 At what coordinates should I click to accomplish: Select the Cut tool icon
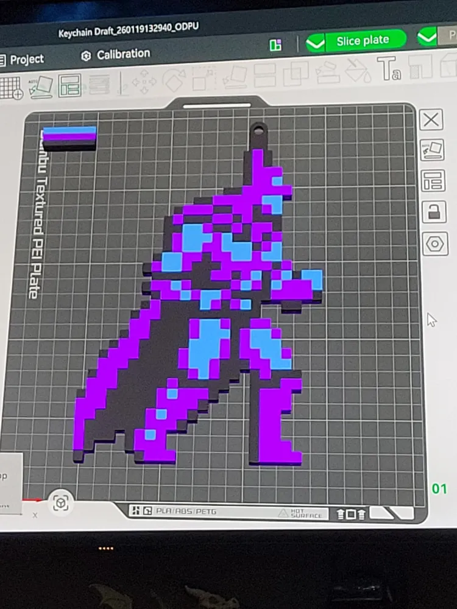[265, 76]
